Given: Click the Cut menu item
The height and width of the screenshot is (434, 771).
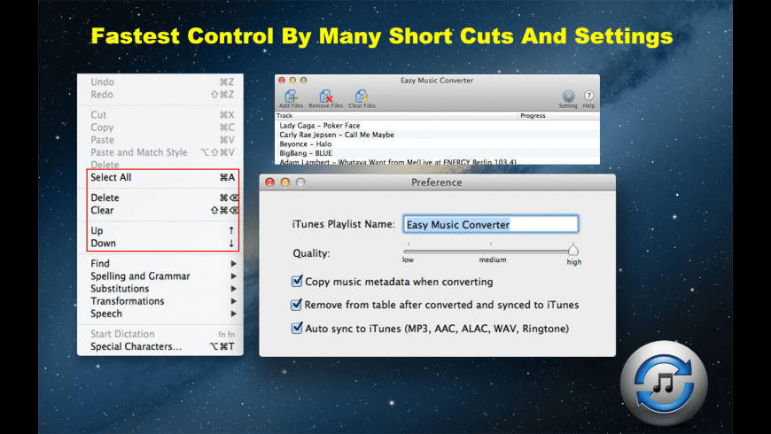Looking at the screenshot, I should 160,115.
